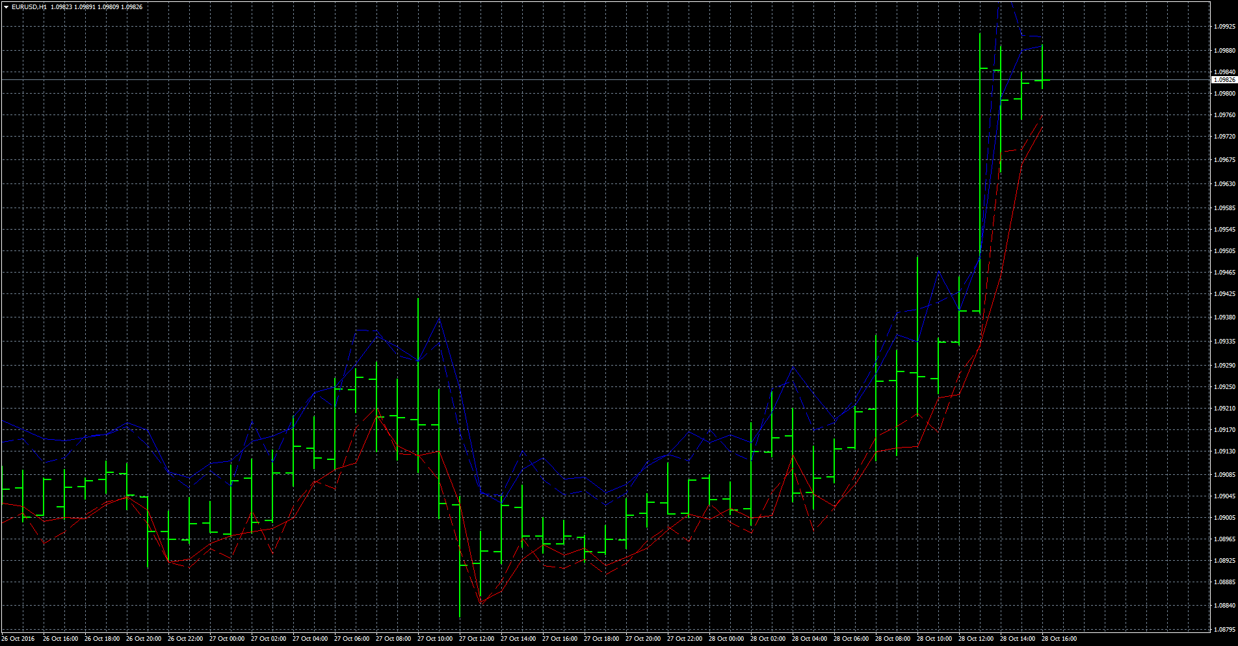Click the 28 Oct 02:00 time label

(768, 639)
